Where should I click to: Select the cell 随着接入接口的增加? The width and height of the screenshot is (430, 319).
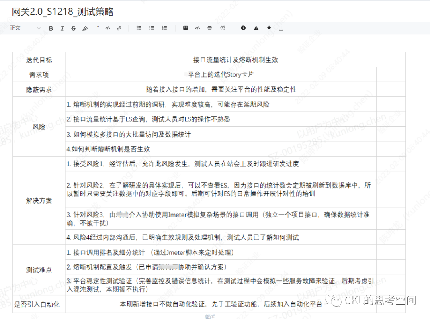click(221, 90)
